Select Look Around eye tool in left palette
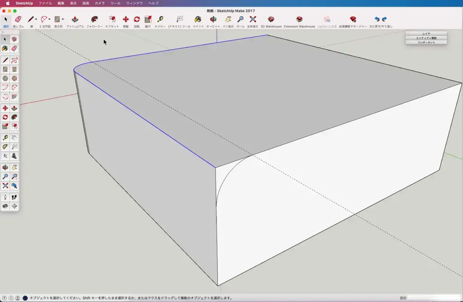 (x=5, y=206)
